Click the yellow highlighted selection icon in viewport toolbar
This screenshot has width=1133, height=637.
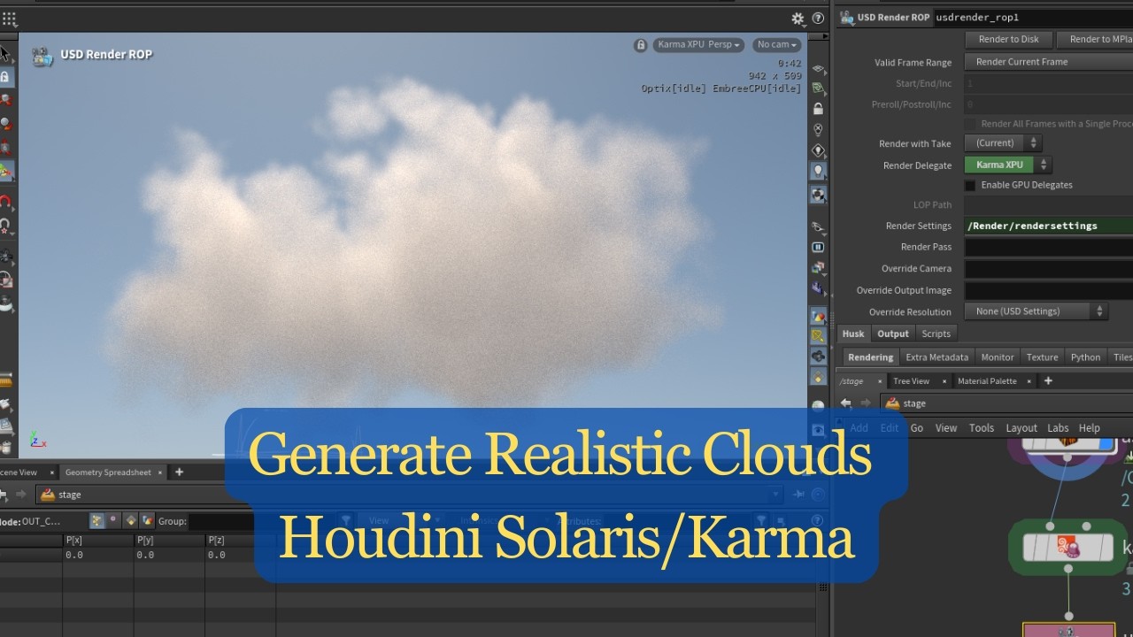click(819, 337)
